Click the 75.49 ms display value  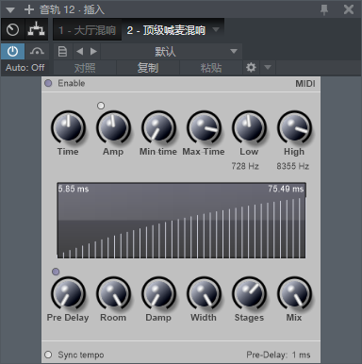(x=286, y=189)
